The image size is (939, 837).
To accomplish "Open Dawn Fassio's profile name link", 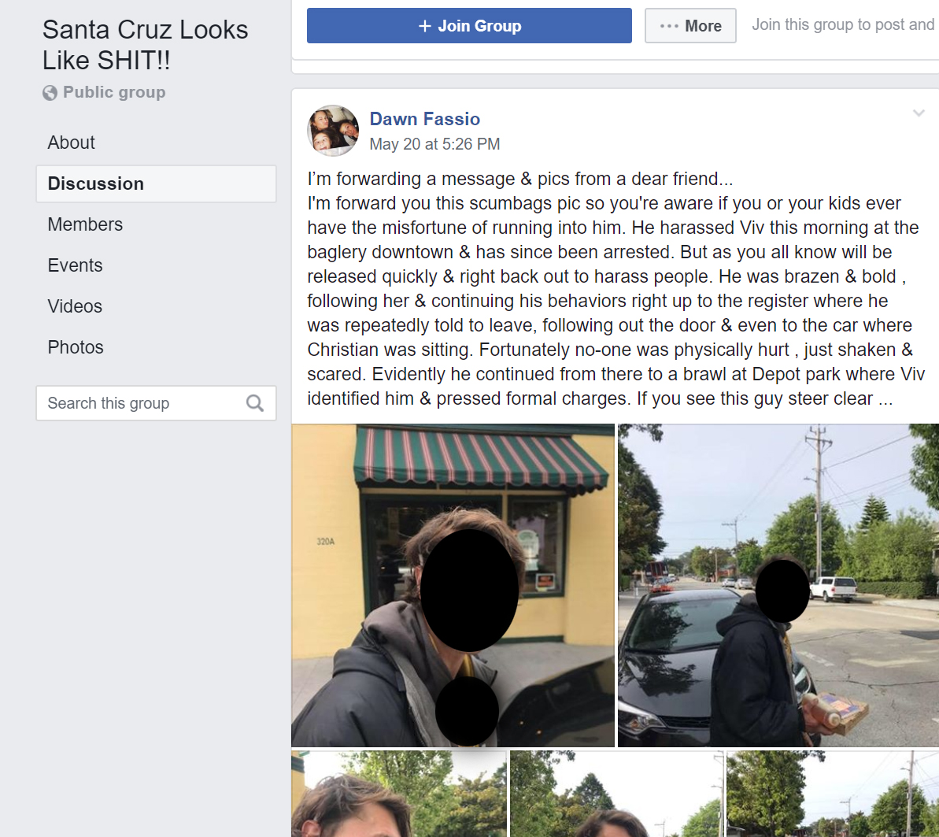I will tap(424, 119).
